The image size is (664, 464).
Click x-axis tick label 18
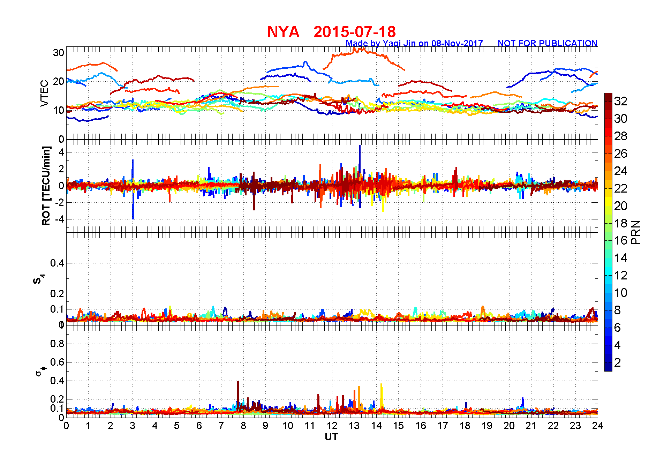(x=465, y=426)
